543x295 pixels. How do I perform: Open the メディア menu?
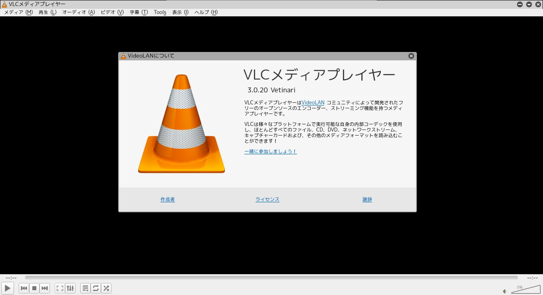(x=18, y=12)
